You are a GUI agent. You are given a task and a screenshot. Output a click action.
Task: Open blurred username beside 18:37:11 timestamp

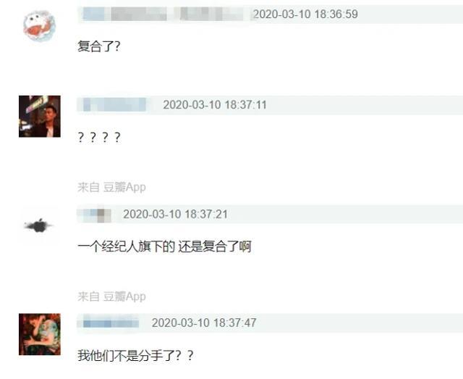point(114,105)
